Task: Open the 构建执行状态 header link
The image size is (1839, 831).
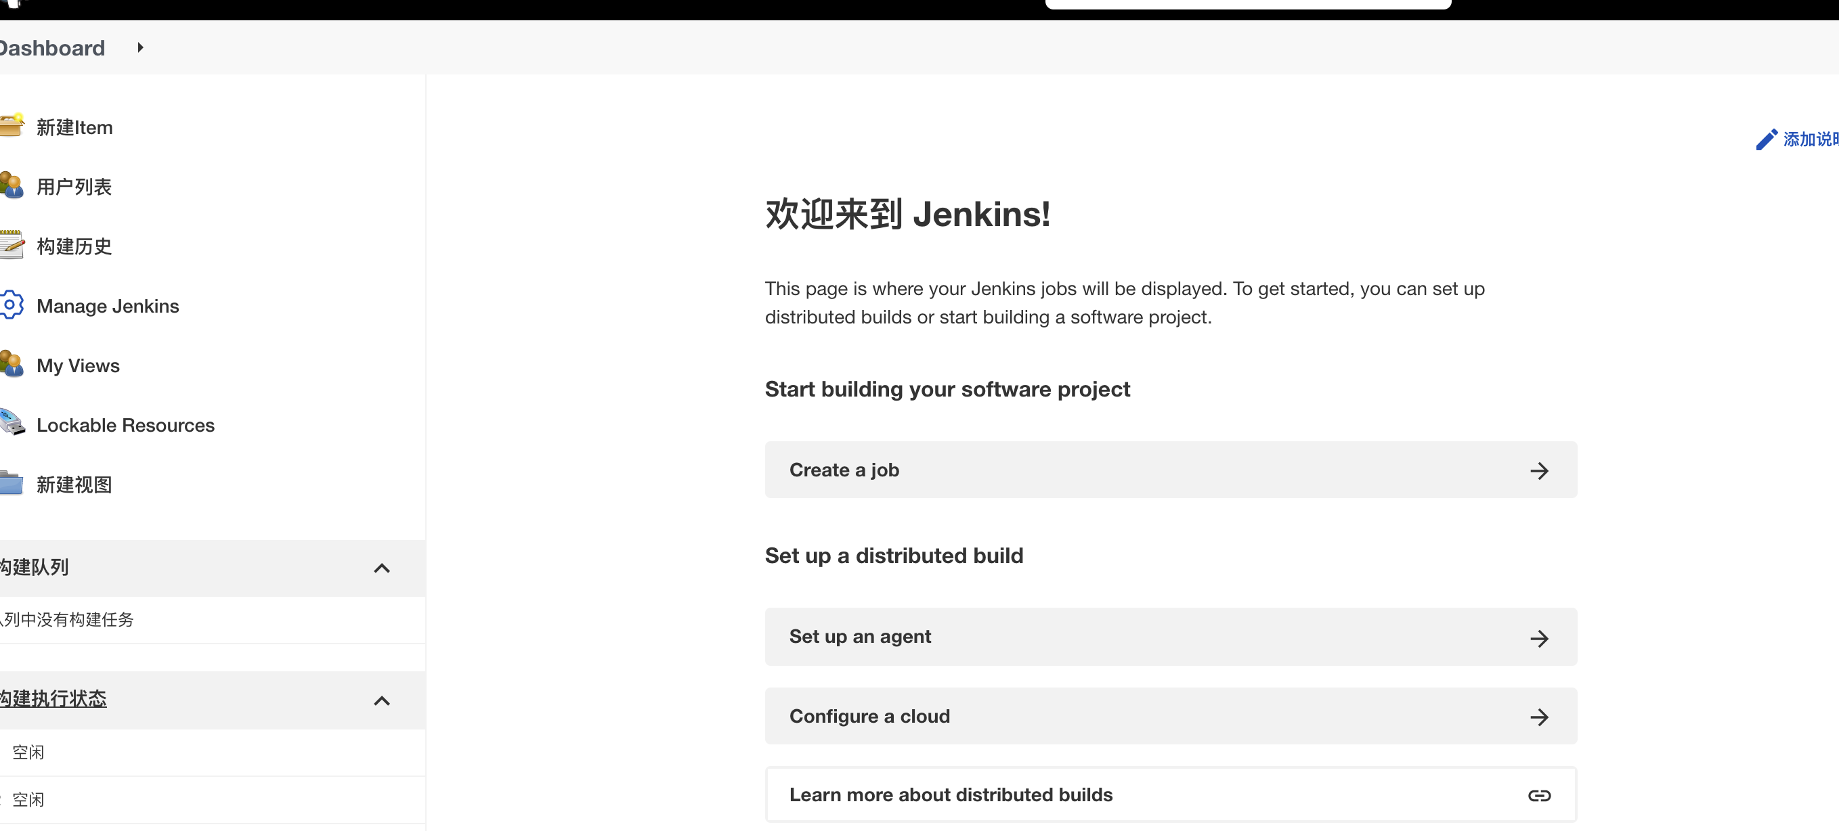Action: 53,698
